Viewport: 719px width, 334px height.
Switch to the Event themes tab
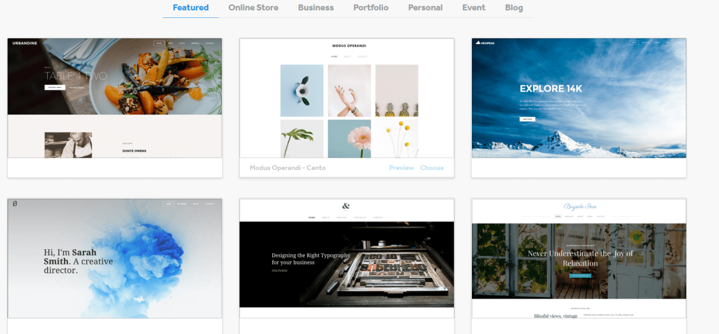[474, 7]
